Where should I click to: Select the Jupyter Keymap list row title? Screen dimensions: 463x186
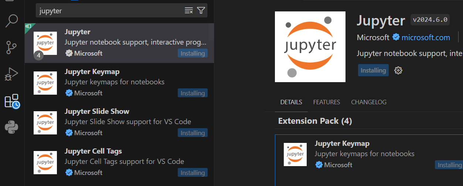(92, 71)
